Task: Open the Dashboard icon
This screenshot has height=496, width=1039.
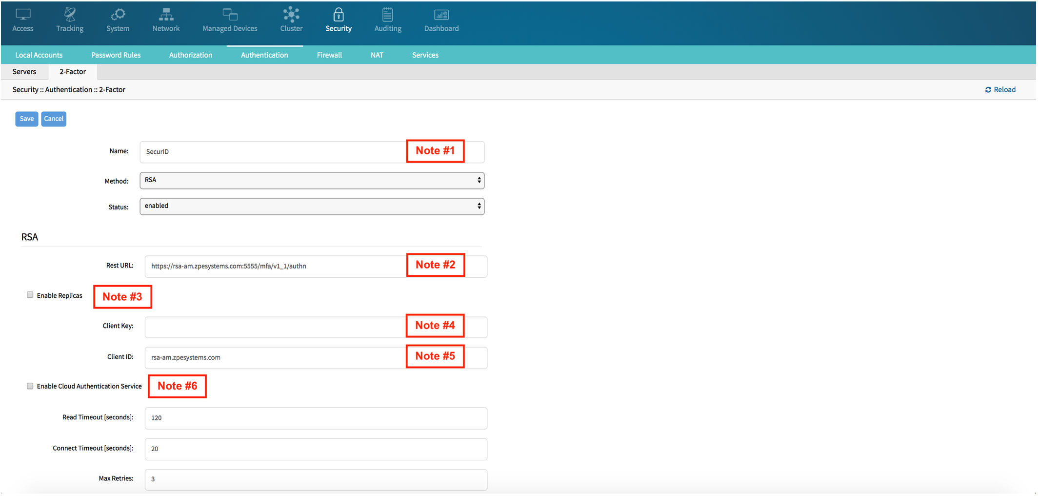Action: click(x=441, y=15)
